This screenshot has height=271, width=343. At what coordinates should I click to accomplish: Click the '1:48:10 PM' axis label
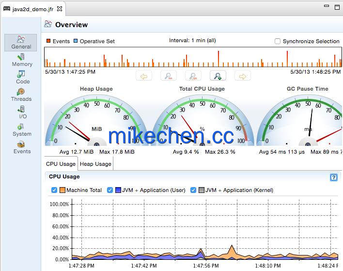click(x=268, y=266)
